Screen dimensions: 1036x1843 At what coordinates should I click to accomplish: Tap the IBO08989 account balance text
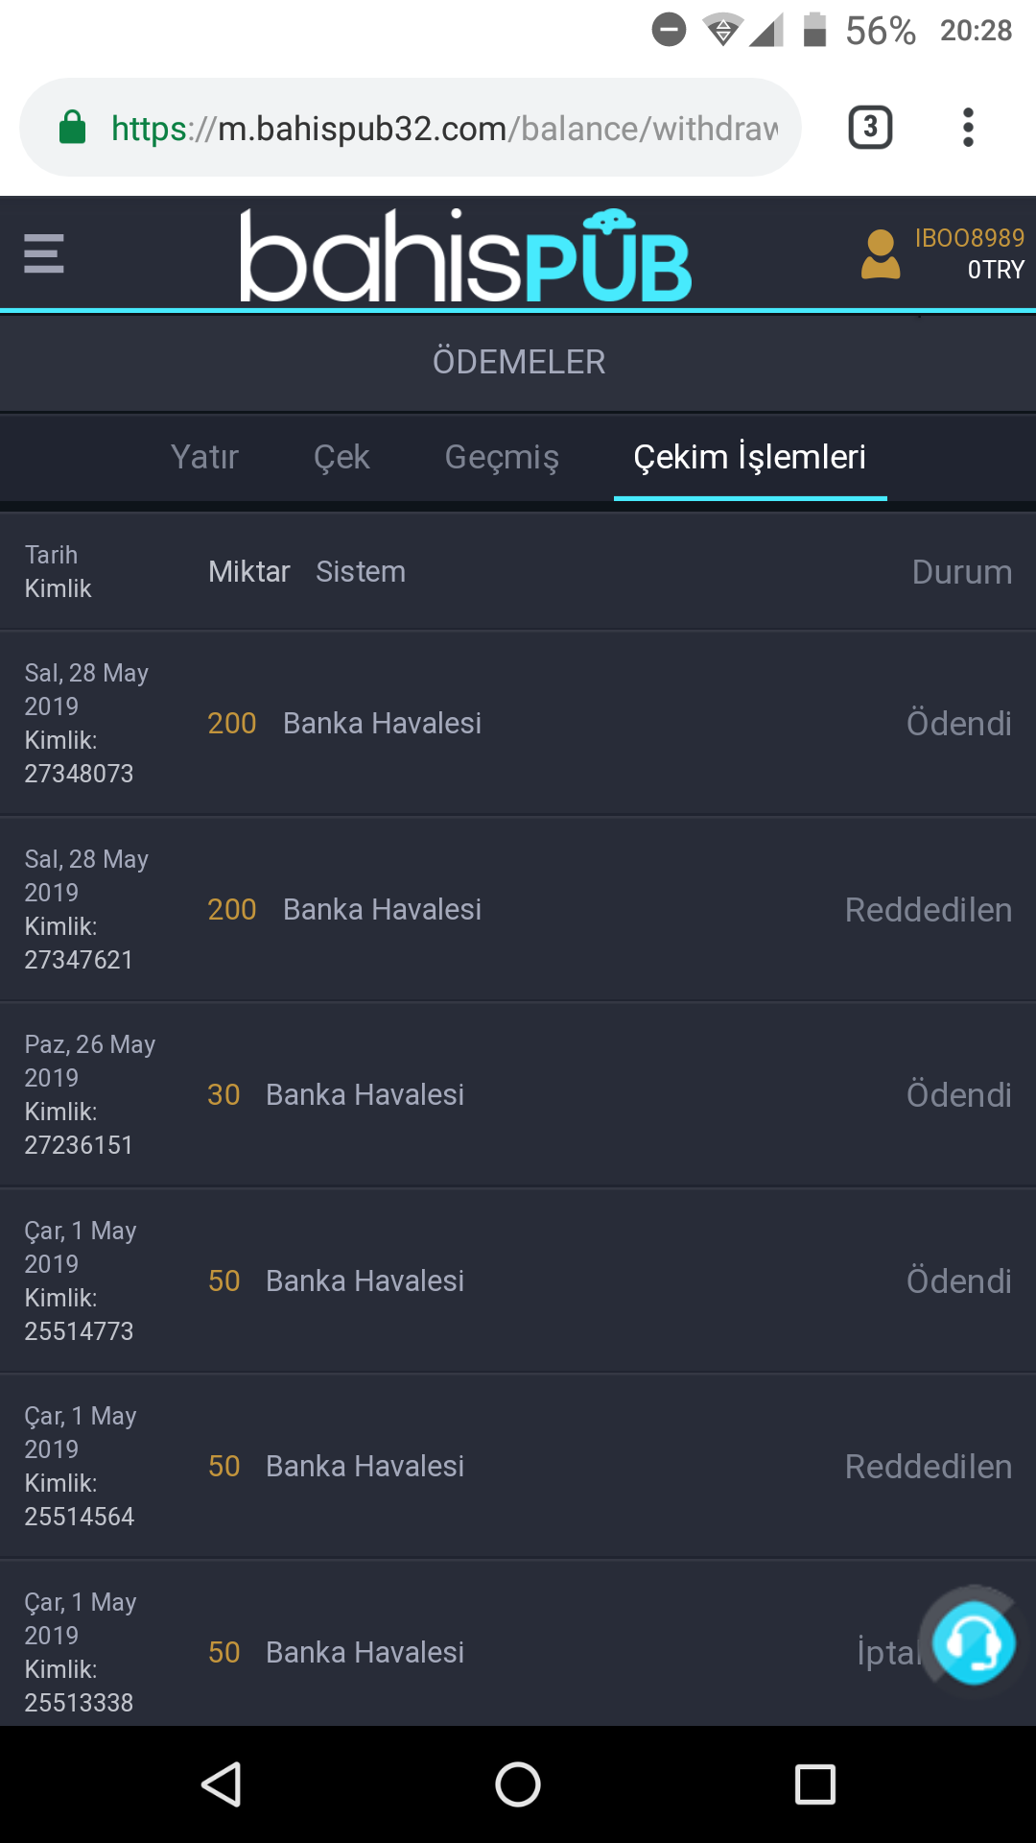pos(969,253)
